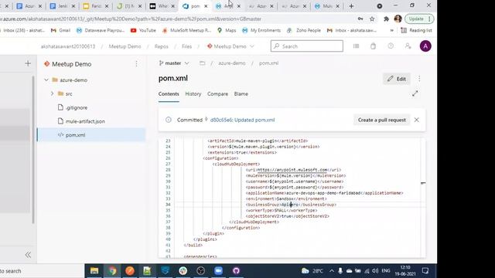495x278 pixels.
Task: Open the master branch dropdown
Action: 174,63
